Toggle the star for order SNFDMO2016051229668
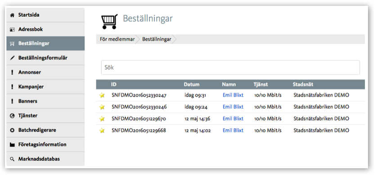377x175 pixels. click(x=102, y=130)
